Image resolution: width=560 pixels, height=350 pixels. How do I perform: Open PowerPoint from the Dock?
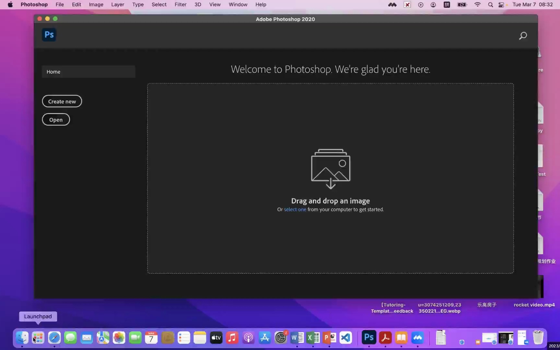[x=330, y=338]
